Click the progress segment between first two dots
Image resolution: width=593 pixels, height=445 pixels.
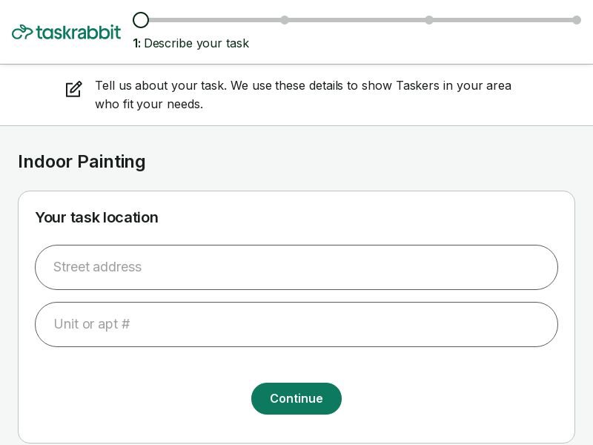(x=213, y=20)
